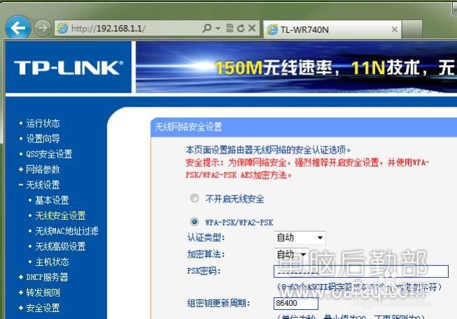
Task: Open a new blank tab
Action: pyautogui.click(x=412, y=29)
